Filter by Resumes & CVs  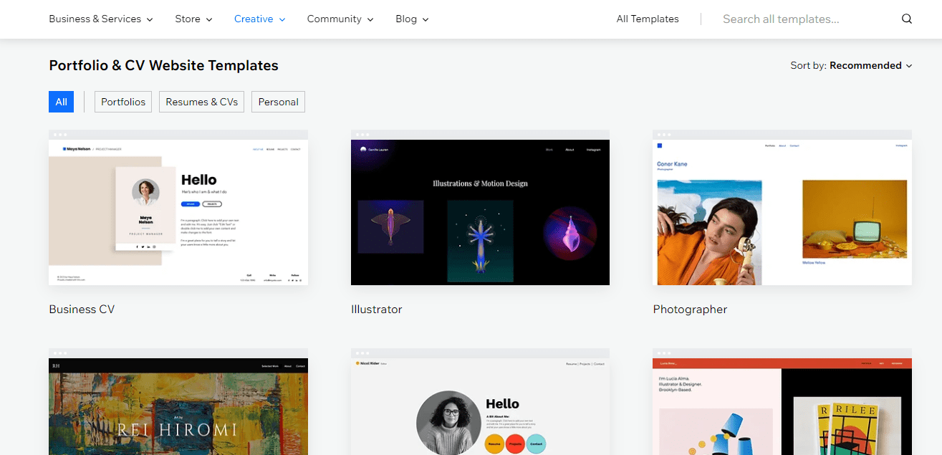click(x=201, y=102)
